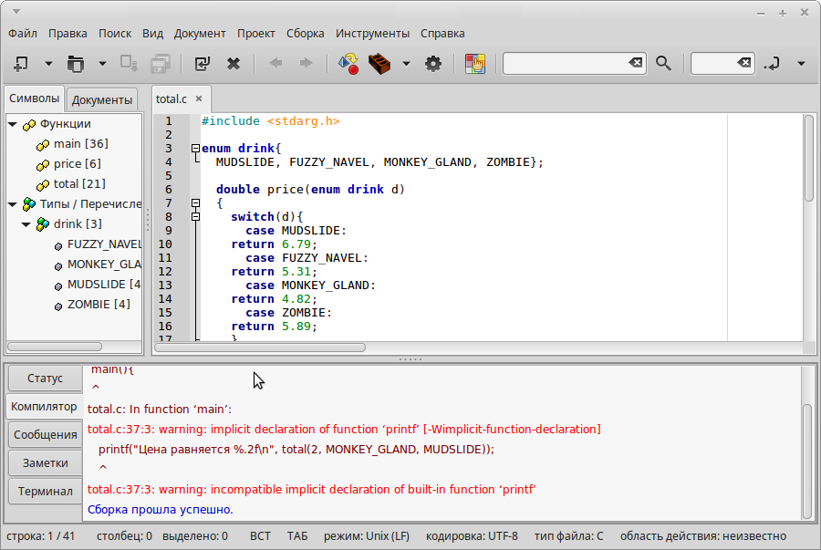
Task: Open the recent files dropdown arrow
Action: pyautogui.click(x=102, y=64)
